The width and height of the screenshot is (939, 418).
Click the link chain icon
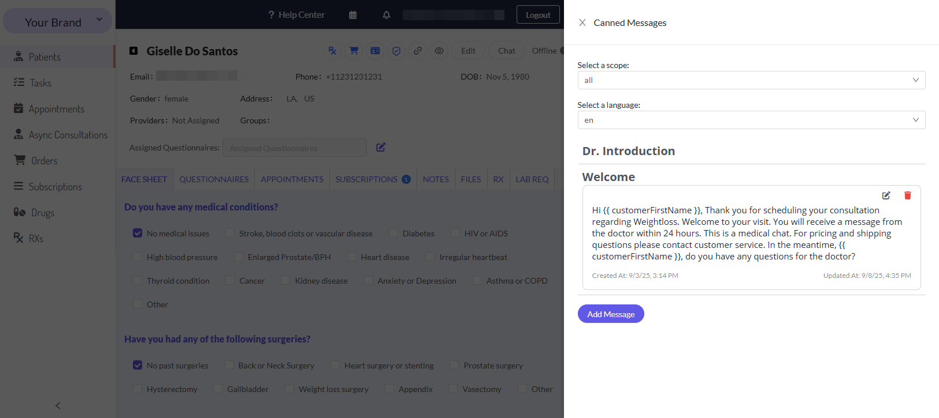pyautogui.click(x=417, y=51)
